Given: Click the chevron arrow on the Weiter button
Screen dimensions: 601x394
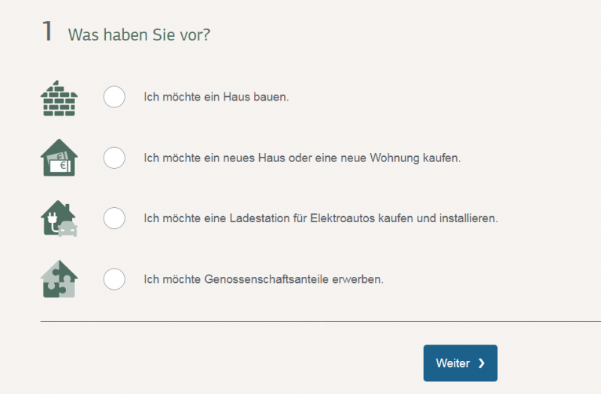Looking at the screenshot, I should pyautogui.click(x=482, y=363).
